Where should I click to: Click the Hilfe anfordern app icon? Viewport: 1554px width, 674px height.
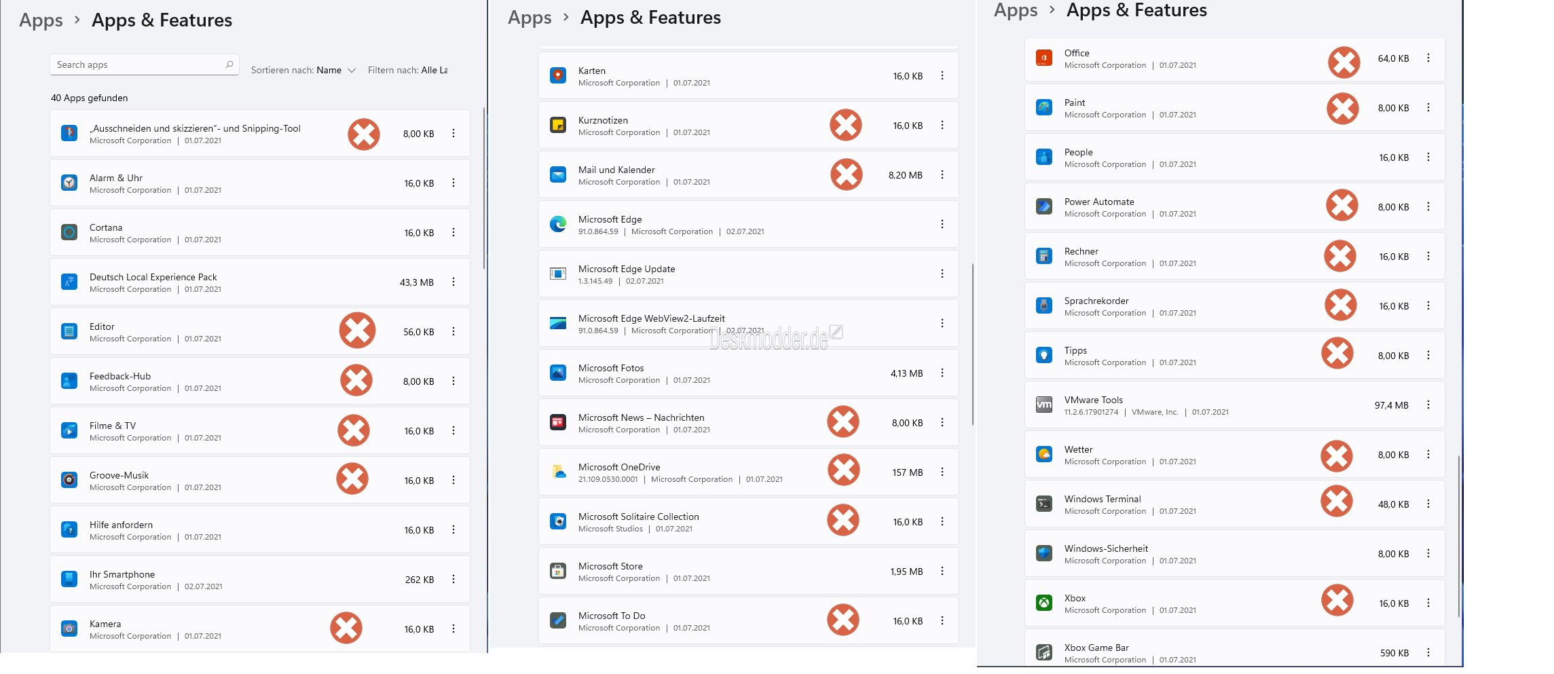[x=69, y=529]
